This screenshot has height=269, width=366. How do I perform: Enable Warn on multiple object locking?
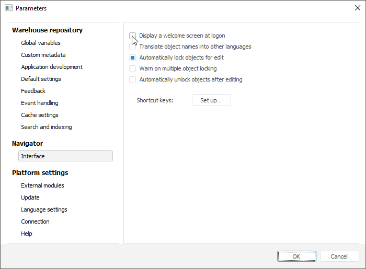click(133, 68)
